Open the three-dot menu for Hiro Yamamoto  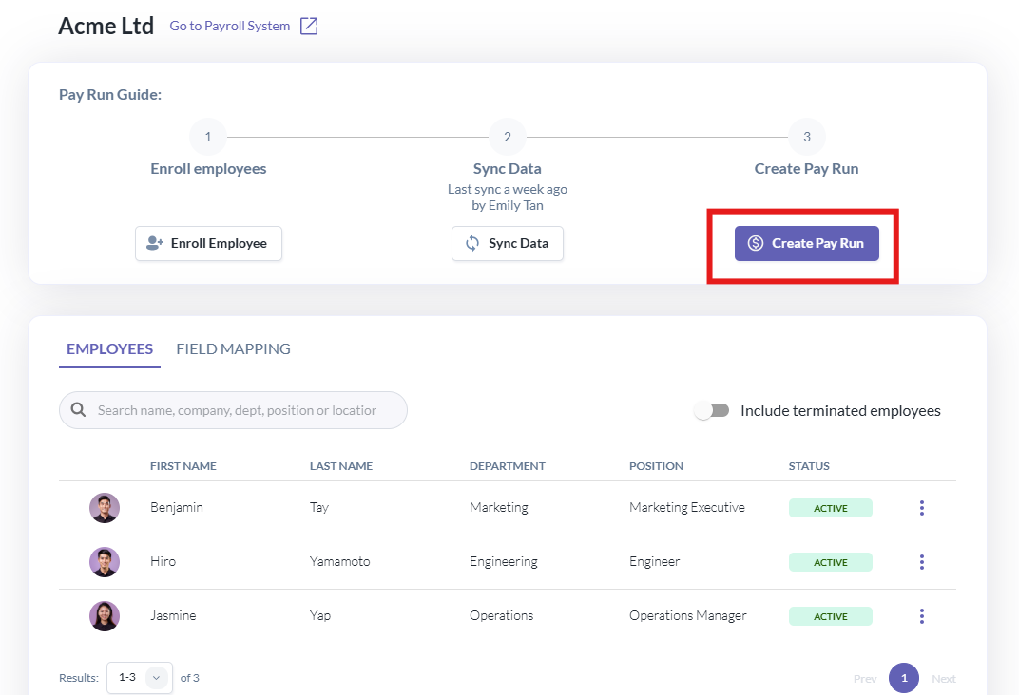pyautogui.click(x=921, y=562)
